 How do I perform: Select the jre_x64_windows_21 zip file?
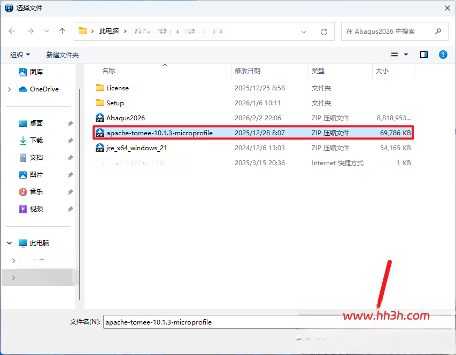point(253,148)
